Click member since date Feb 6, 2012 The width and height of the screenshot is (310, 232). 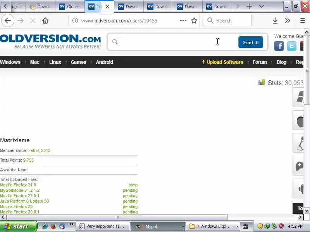40,150
